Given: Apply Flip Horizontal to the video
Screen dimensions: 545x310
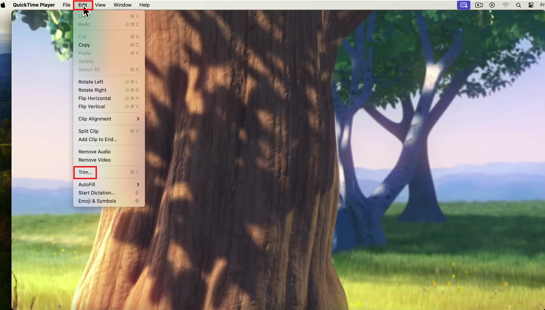Looking at the screenshot, I should tap(109, 98).
